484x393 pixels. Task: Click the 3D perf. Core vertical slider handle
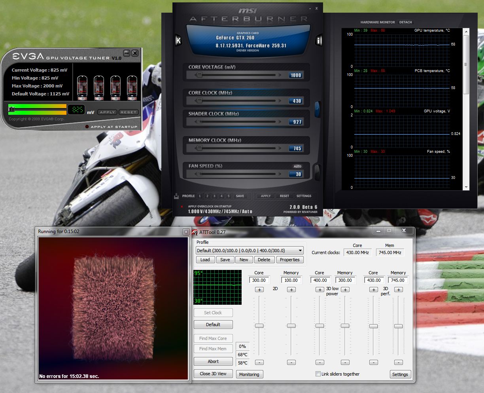[373, 326]
